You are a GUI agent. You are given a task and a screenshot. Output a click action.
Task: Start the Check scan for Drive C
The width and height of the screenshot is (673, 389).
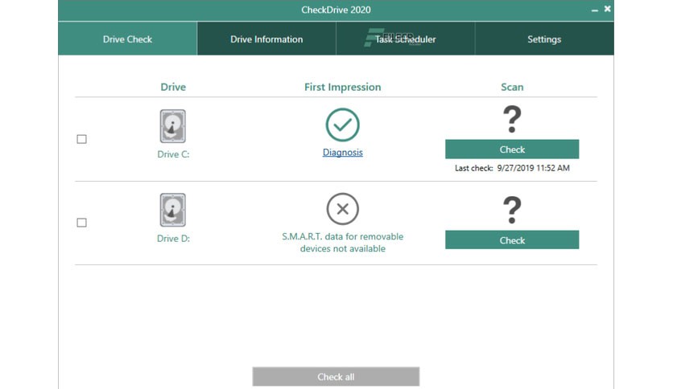click(512, 149)
